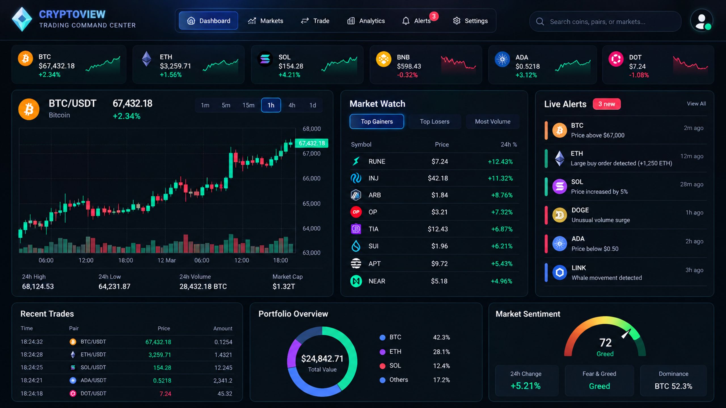Go to the Markets nav tab
Image resolution: width=726 pixels, height=408 pixels.
(265, 21)
